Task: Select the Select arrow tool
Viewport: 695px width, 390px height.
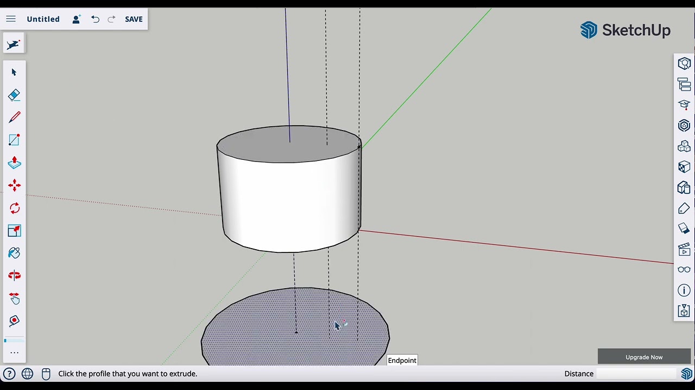Action: 14,72
